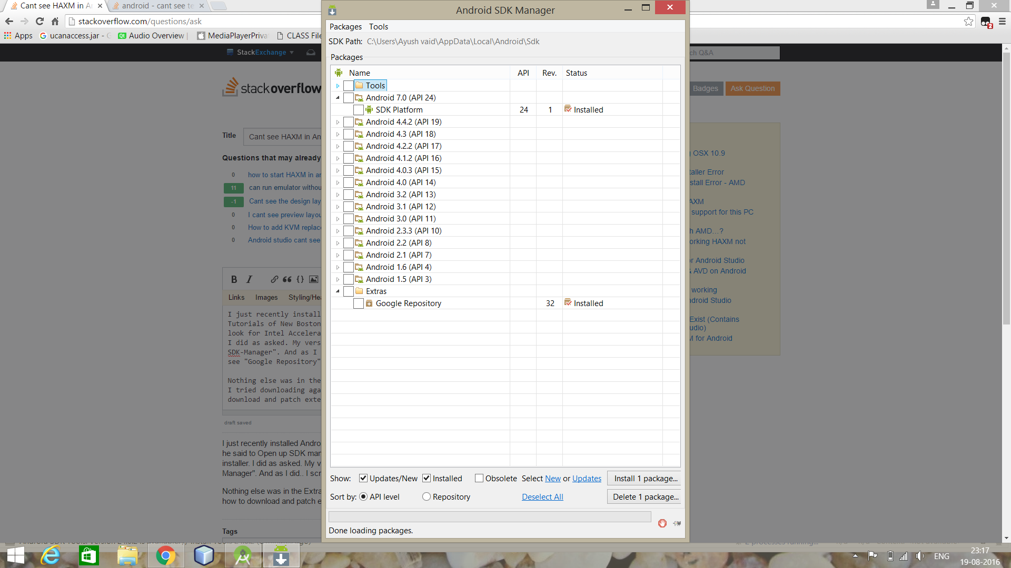The width and height of the screenshot is (1011, 568).
Task: Click the Tools folder icon
Action: [x=359, y=85]
